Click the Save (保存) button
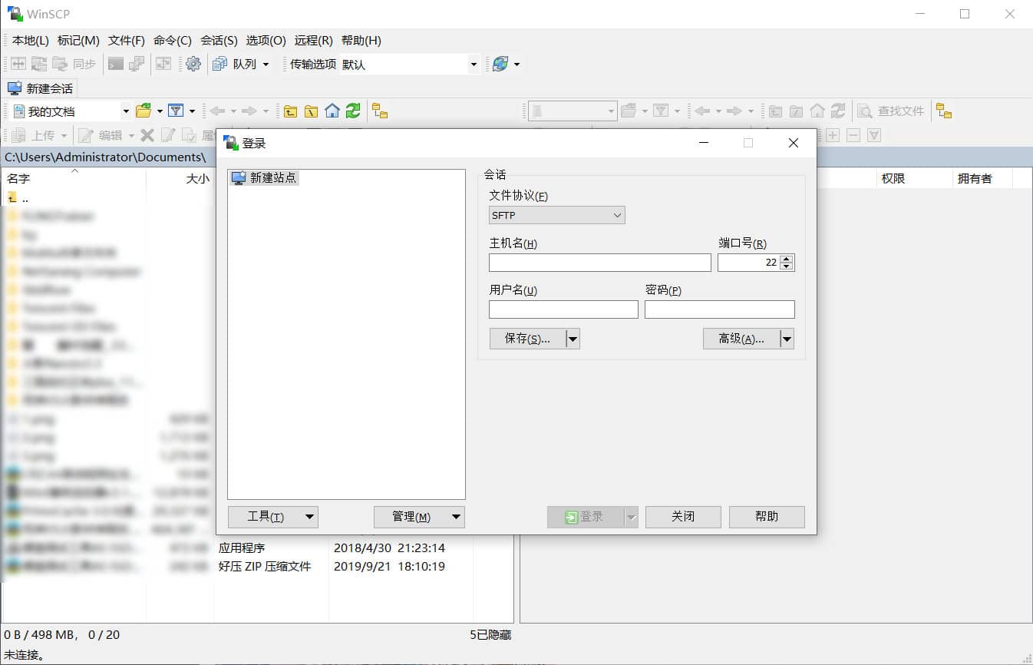This screenshot has width=1033, height=665. [527, 339]
